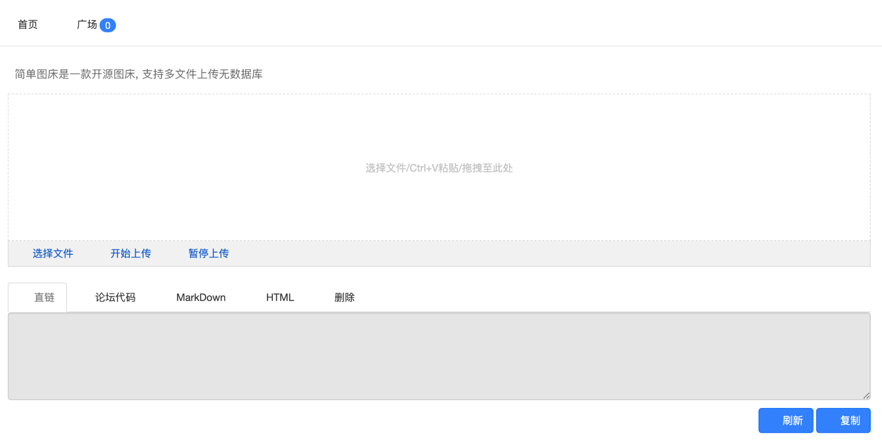Click the blue 0 count badge
Screen dimensions: 882x447
(x=107, y=25)
